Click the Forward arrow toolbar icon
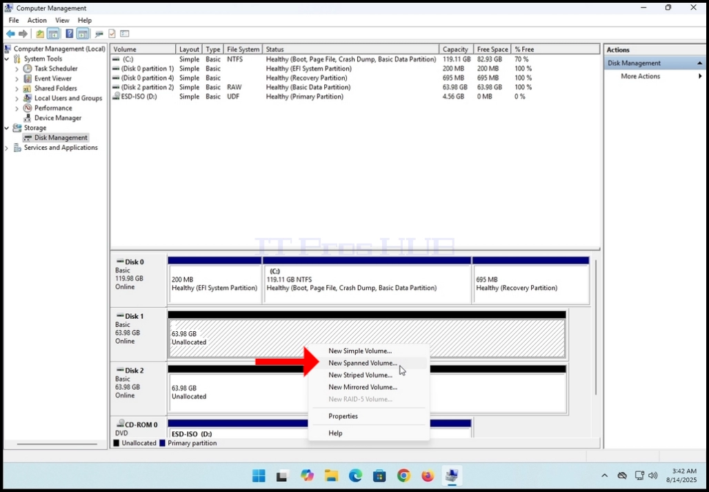 click(x=23, y=34)
